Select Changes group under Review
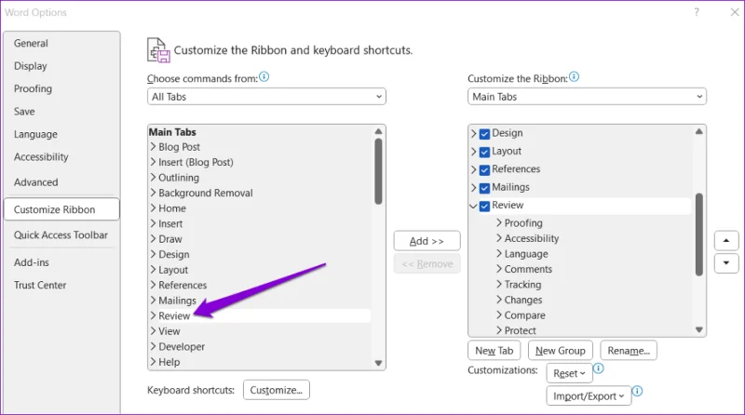 pos(523,301)
